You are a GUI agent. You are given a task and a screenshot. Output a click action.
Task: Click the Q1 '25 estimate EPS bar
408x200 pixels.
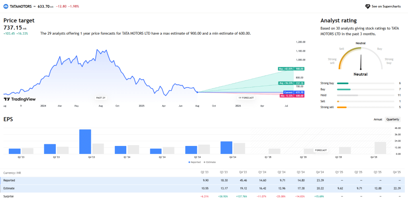[274, 151]
